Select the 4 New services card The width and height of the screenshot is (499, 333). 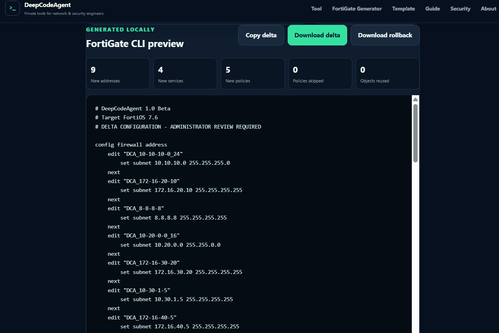pyautogui.click(x=185, y=73)
